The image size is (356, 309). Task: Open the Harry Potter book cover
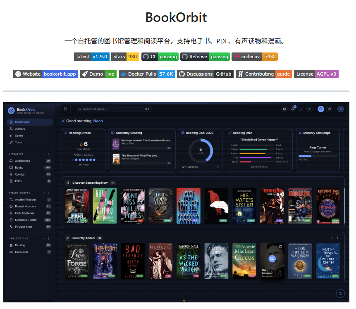105,261
